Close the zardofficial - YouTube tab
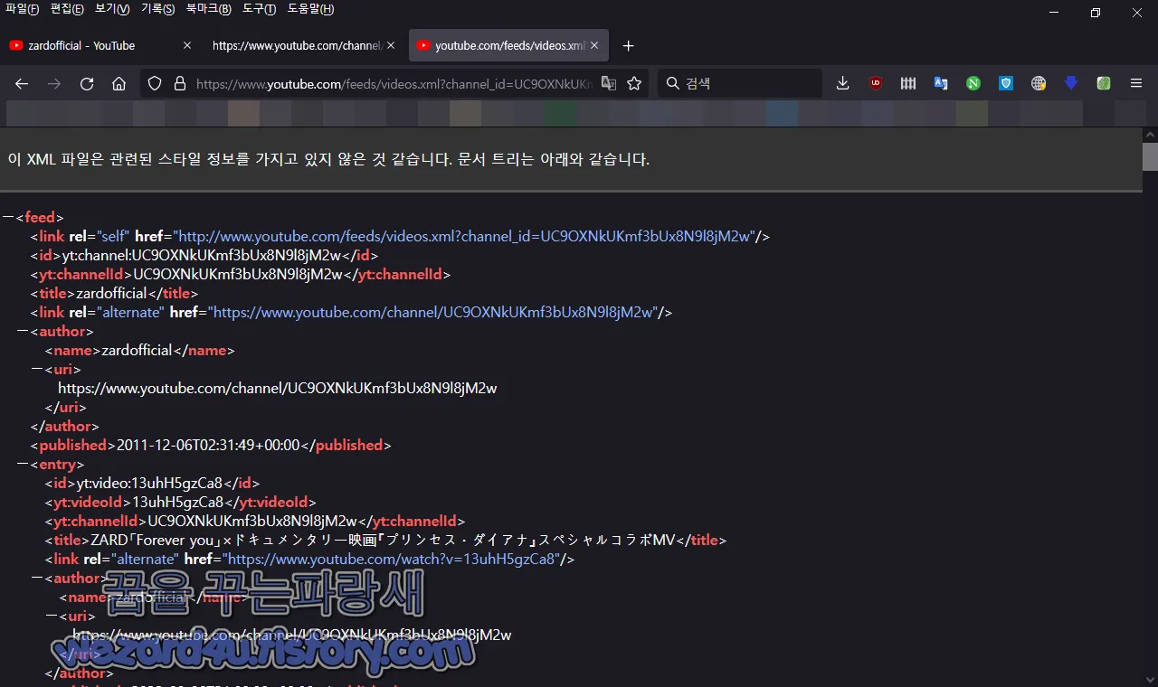Viewport: 1158px width, 687px height. 187,46
